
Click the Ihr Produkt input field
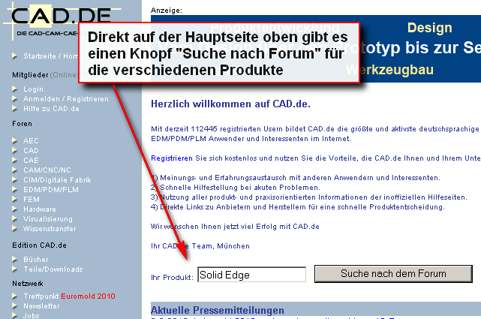click(252, 275)
